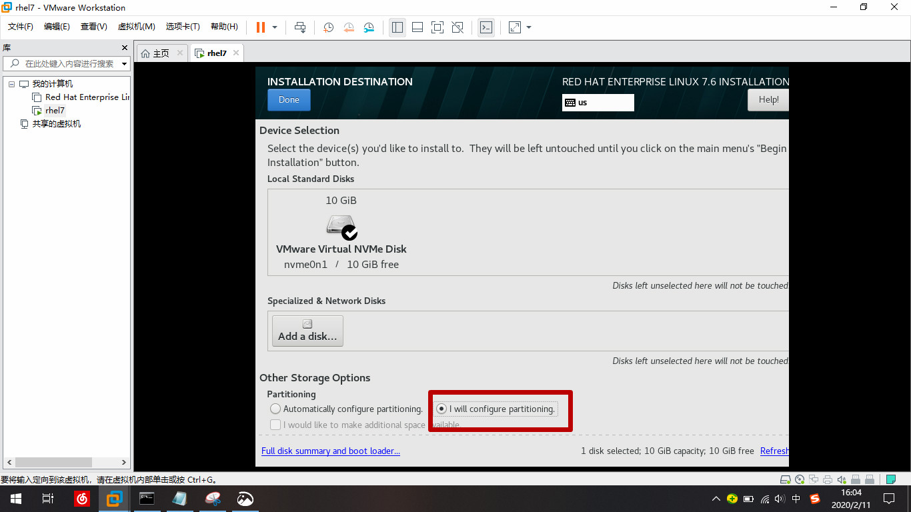Click the us keyboard layout indicator
Viewport: 911px width, 512px height.
pyautogui.click(x=598, y=103)
